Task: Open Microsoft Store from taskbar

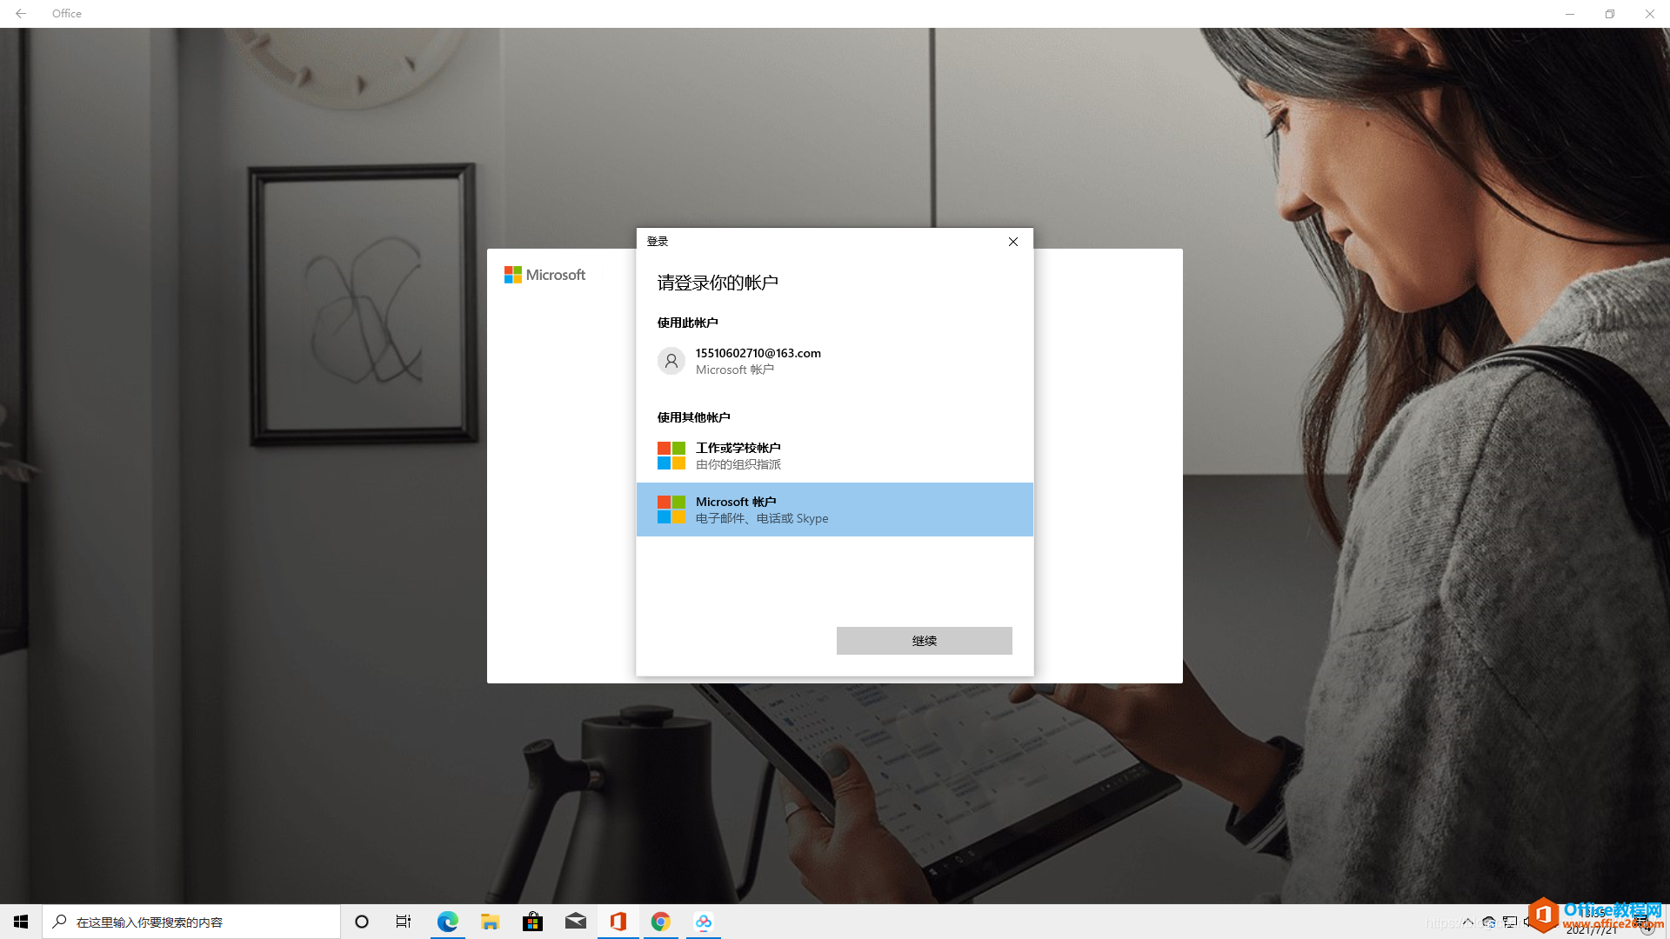Action: click(532, 922)
